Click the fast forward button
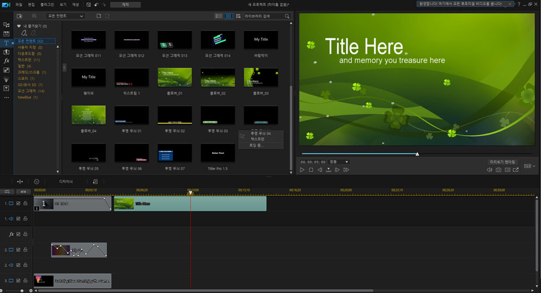This screenshot has height=293, width=541. [x=346, y=169]
